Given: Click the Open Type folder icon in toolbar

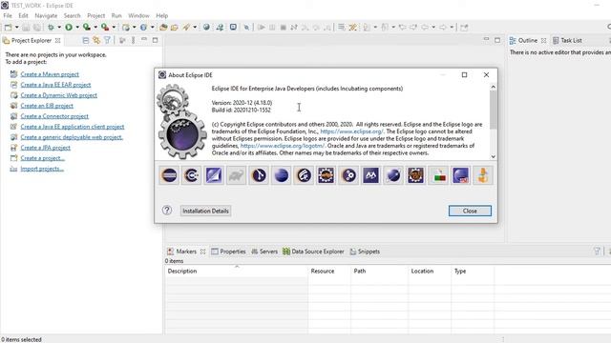Looking at the screenshot, I should [x=163, y=28].
